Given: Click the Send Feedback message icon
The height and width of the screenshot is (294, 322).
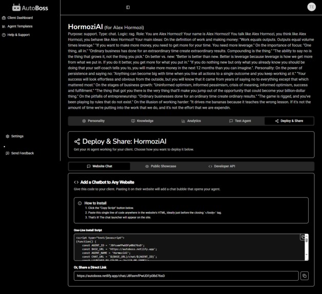Looking at the screenshot, I should pos(8,153).
